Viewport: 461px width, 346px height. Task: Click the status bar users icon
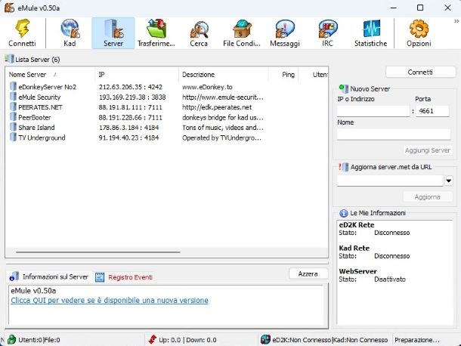click(x=11, y=339)
